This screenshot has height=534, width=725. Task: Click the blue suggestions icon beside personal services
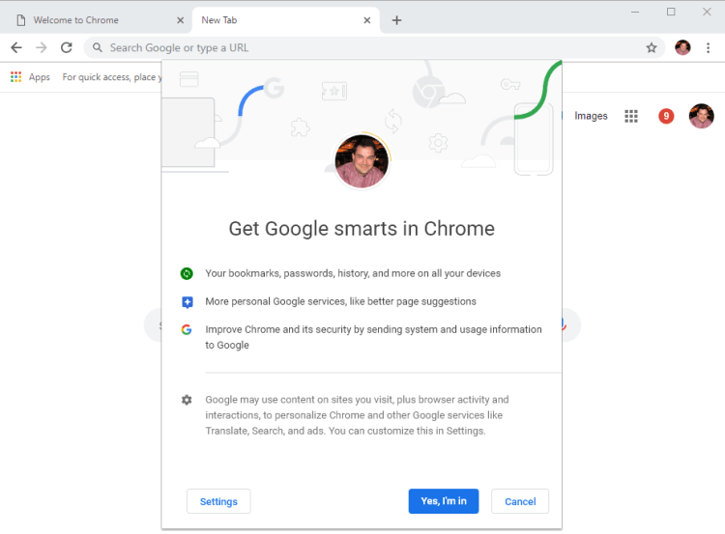pyautogui.click(x=187, y=302)
